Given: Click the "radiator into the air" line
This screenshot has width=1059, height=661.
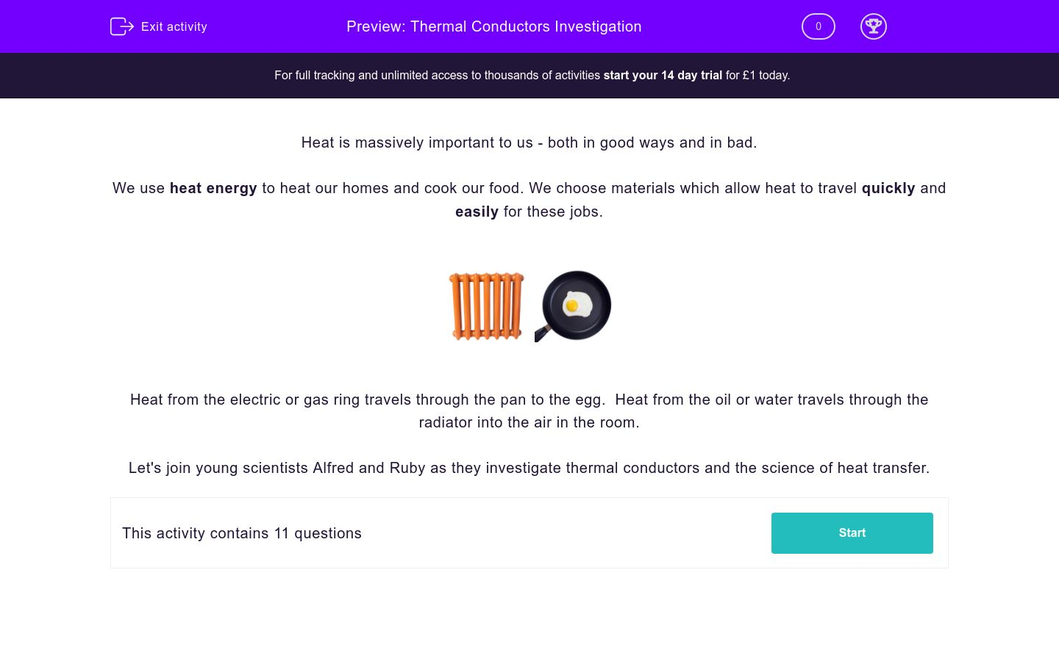Looking at the screenshot, I should (x=529, y=422).
